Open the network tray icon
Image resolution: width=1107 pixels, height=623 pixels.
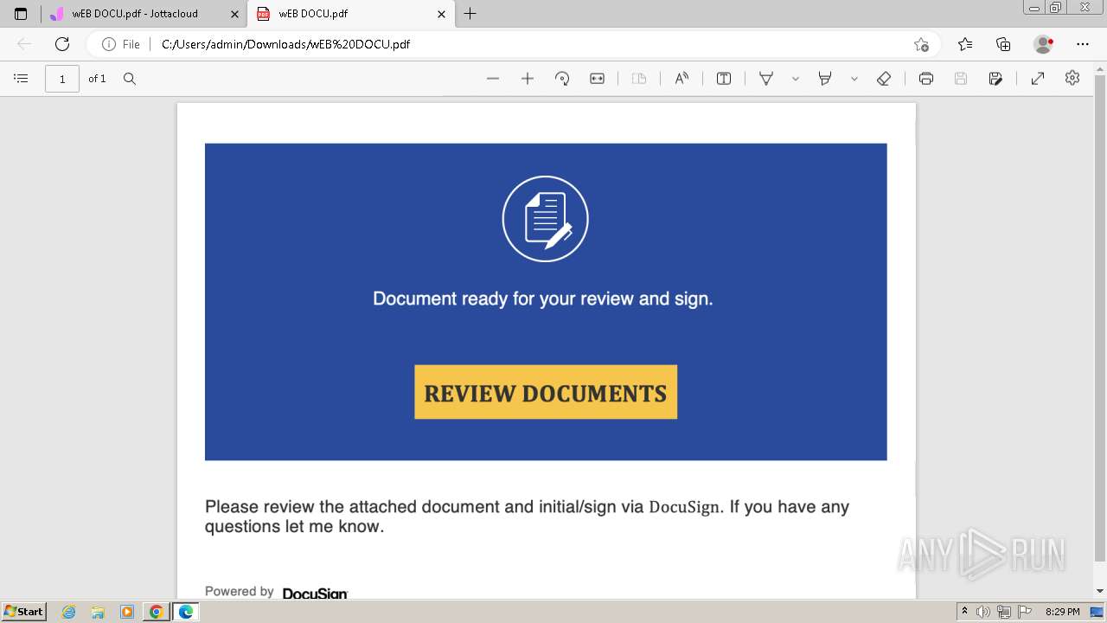(x=1004, y=612)
